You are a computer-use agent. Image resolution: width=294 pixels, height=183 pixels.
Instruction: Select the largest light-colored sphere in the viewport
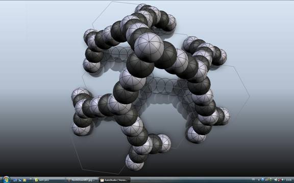coord(149,47)
